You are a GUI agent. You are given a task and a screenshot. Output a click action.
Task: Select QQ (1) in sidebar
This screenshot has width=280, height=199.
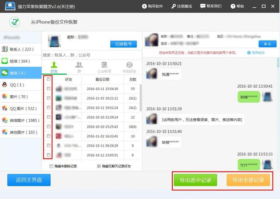tap(21, 85)
